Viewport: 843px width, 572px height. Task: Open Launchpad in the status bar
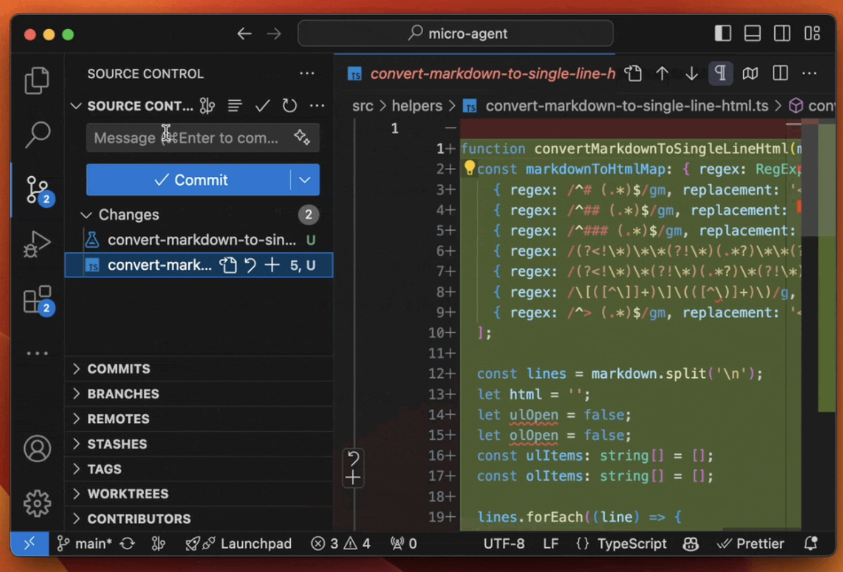click(x=255, y=544)
